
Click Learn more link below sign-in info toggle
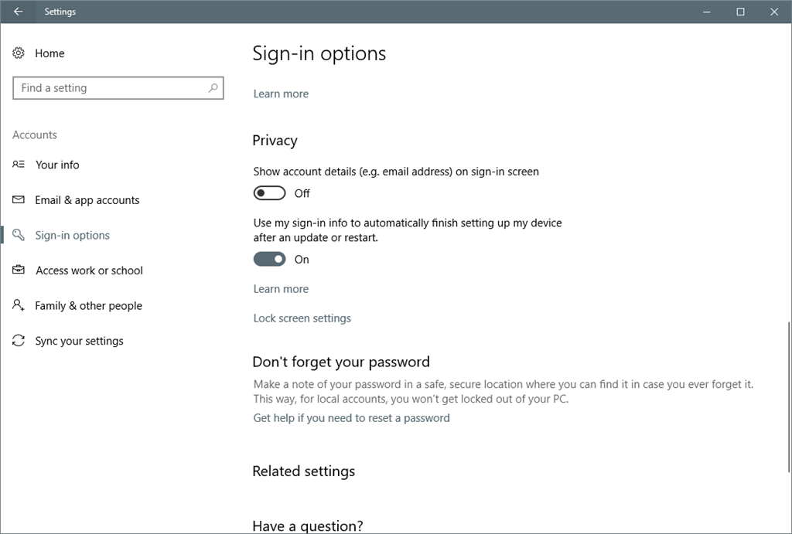[281, 289]
